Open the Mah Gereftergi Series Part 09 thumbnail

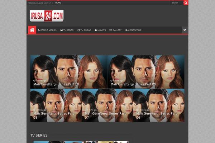click(146, 72)
